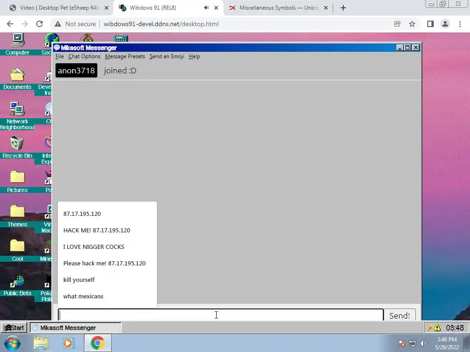
Task: Bookmark this page with the star
Action: point(412,24)
